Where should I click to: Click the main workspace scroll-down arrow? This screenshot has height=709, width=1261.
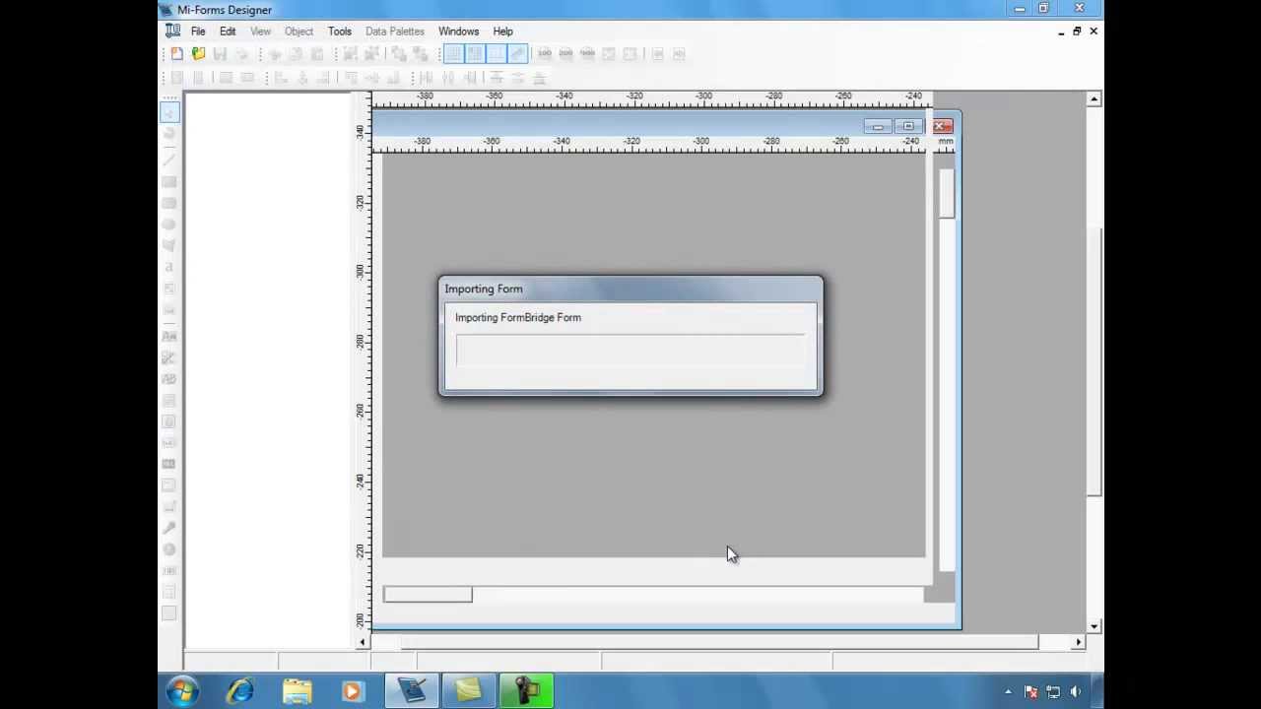(x=1095, y=626)
